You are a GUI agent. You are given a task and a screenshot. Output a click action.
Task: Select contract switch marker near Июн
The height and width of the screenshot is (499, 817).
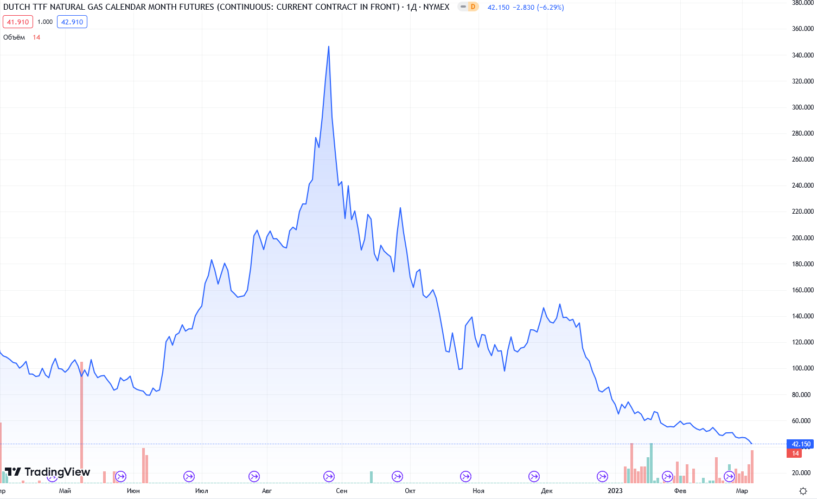[120, 477]
